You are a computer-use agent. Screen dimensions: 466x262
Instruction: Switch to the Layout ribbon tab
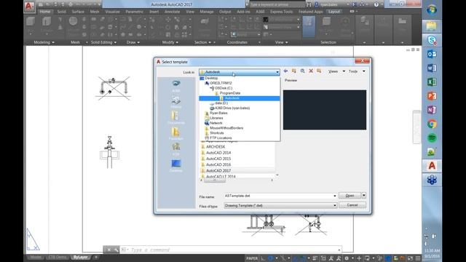click(333, 12)
